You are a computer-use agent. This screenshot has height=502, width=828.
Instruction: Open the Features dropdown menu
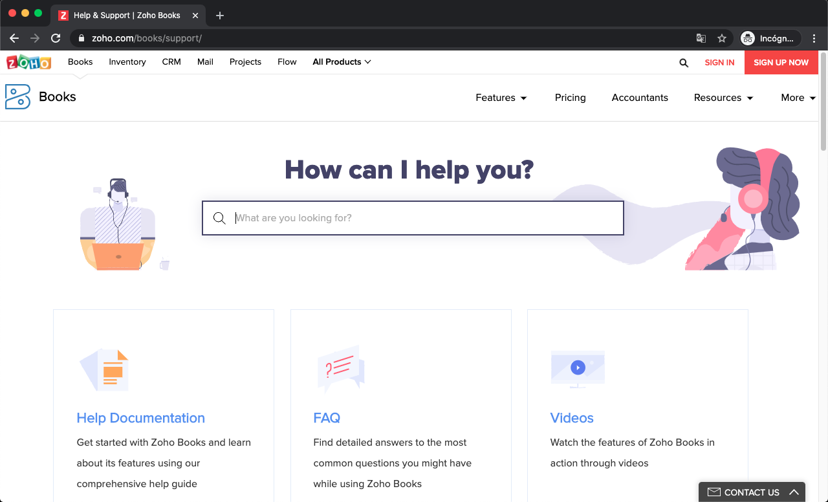tap(501, 98)
